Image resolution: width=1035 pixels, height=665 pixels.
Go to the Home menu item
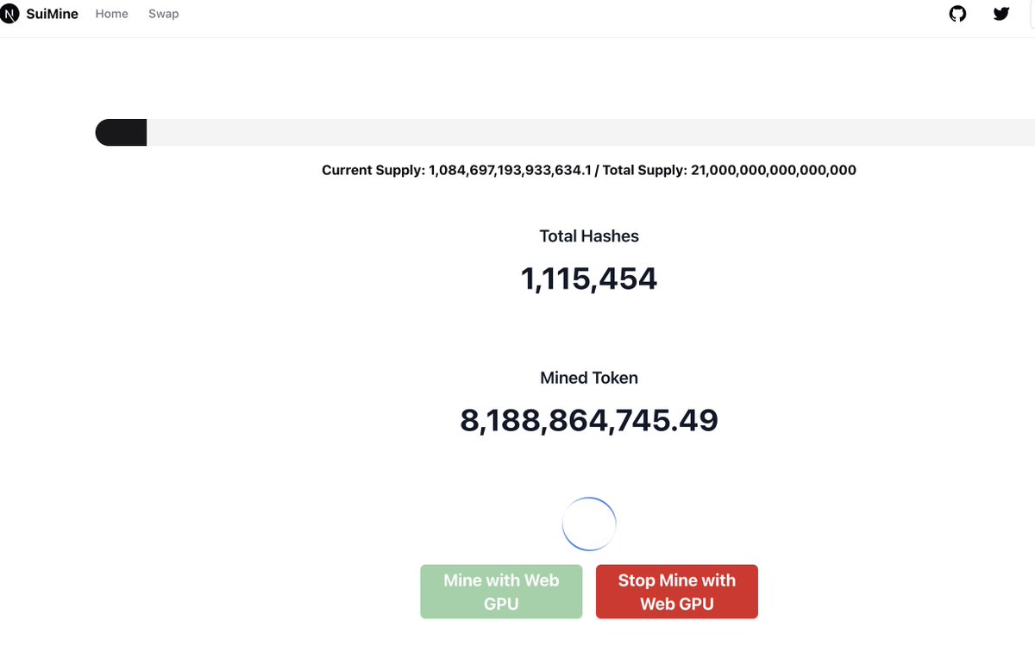pyautogui.click(x=111, y=14)
